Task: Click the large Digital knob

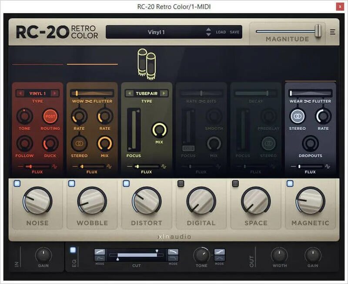Action: [201, 201]
